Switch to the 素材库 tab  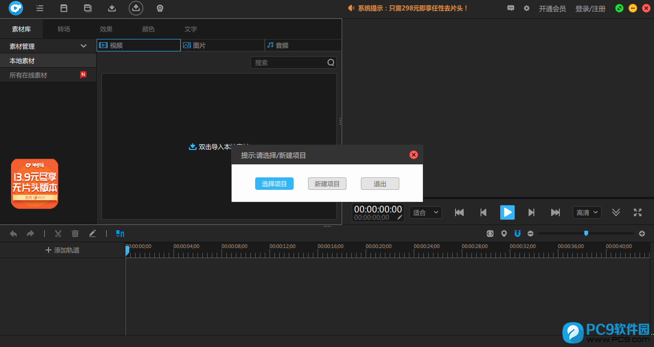click(x=21, y=29)
